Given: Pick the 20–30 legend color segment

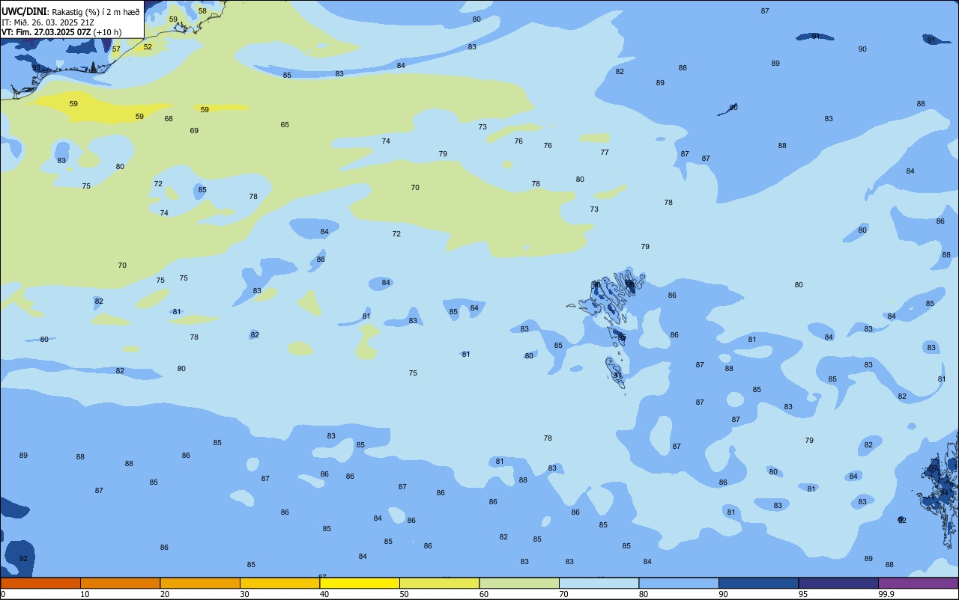Looking at the screenshot, I should pyautogui.click(x=200, y=583).
